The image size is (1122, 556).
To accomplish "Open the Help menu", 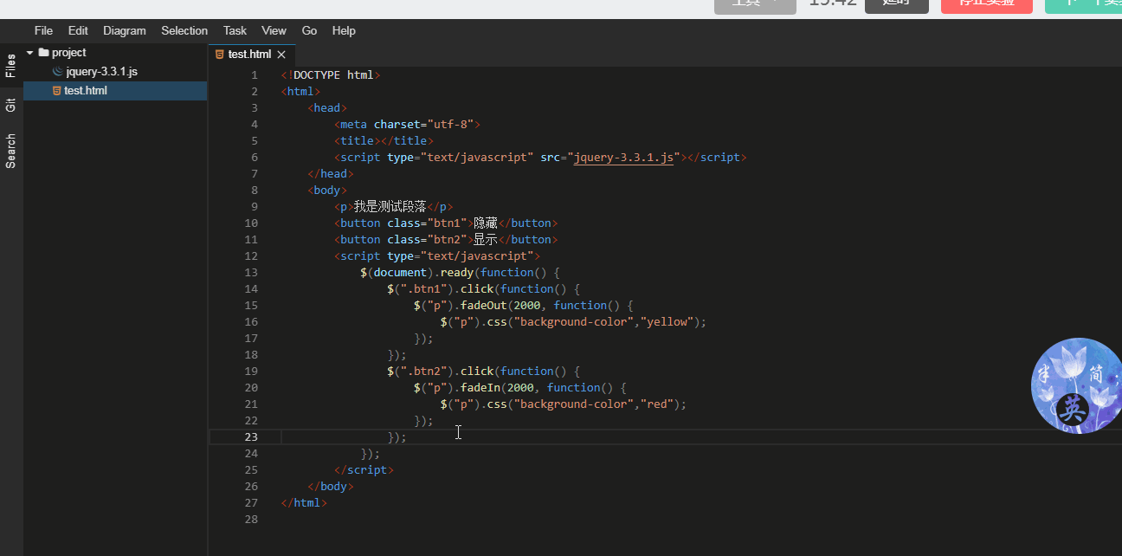I will pyautogui.click(x=344, y=30).
